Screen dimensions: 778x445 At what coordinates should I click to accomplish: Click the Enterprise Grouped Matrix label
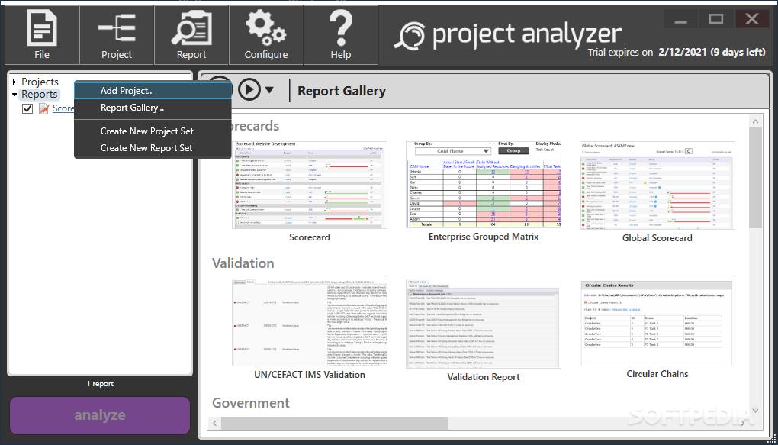[484, 237]
